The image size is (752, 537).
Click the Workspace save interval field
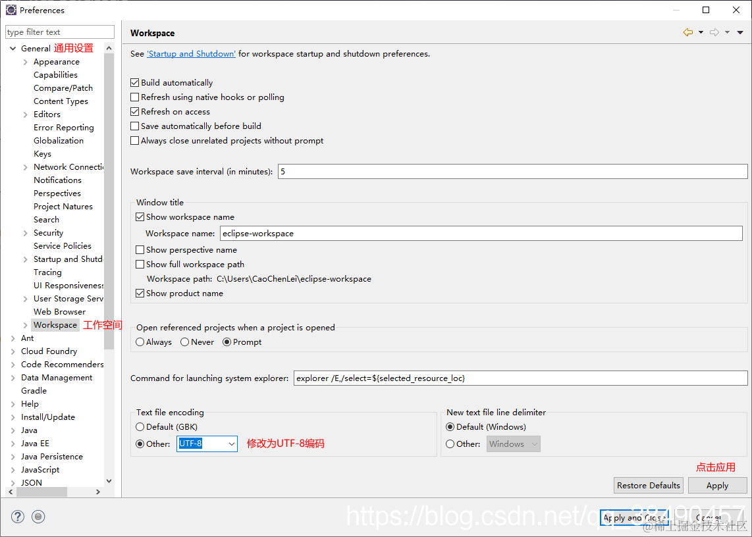point(513,172)
